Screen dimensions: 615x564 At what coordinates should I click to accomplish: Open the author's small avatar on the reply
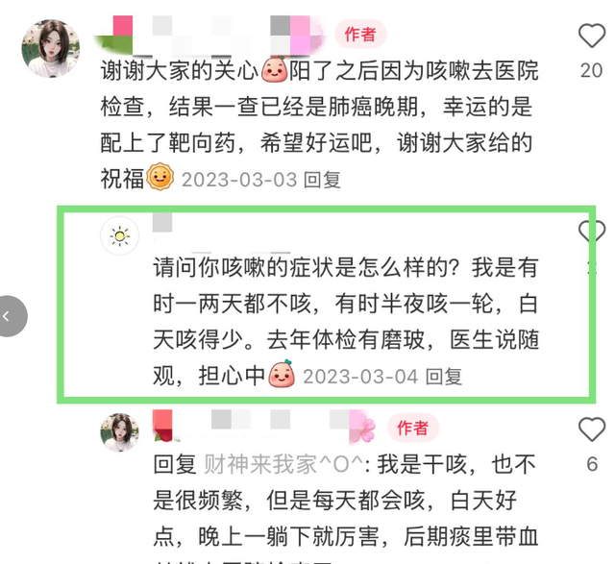119,431
